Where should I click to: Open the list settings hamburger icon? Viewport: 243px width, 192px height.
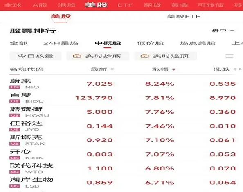(x=229, y=56)
